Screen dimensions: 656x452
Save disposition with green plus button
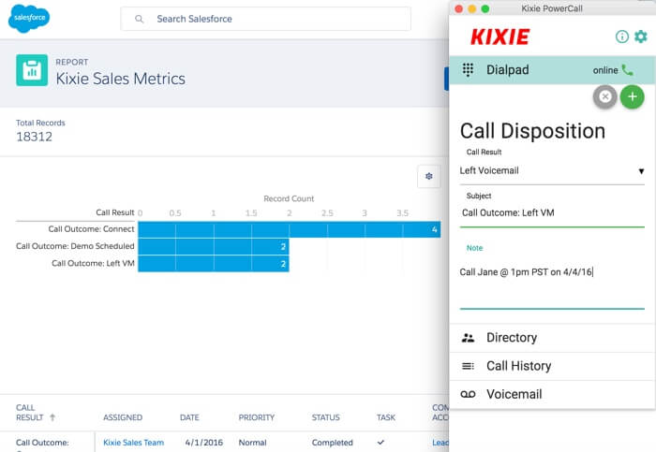click(x=633, y=97)
